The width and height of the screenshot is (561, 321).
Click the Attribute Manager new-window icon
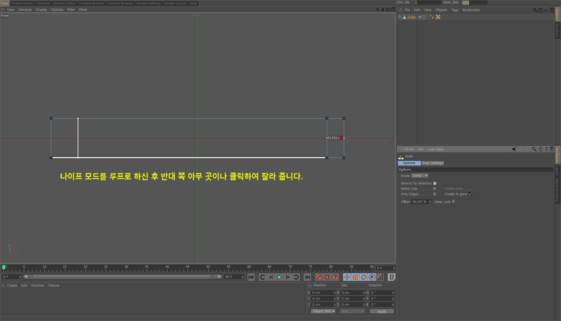point(552,149)
